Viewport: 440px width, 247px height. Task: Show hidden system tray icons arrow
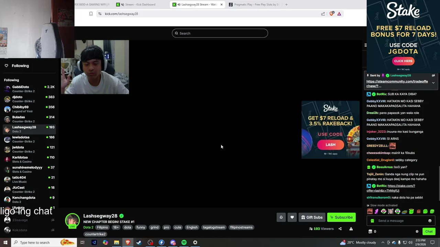[x=384, y=243]
